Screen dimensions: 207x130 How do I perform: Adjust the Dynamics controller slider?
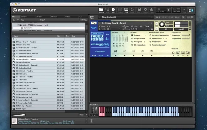[x=186, y=35]
